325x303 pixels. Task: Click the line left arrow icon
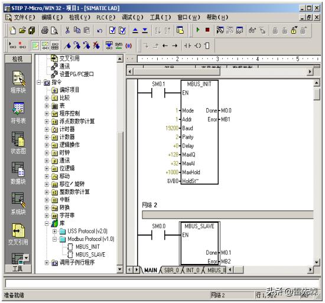pyautogui.click(x=165, y=45)
